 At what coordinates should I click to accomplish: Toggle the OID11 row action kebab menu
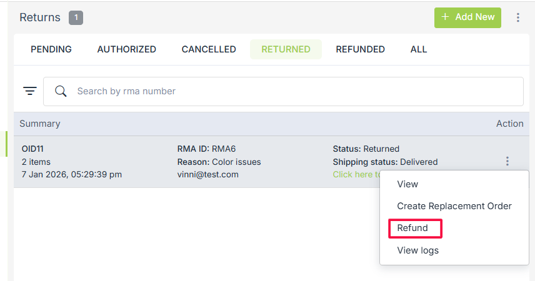507,162
